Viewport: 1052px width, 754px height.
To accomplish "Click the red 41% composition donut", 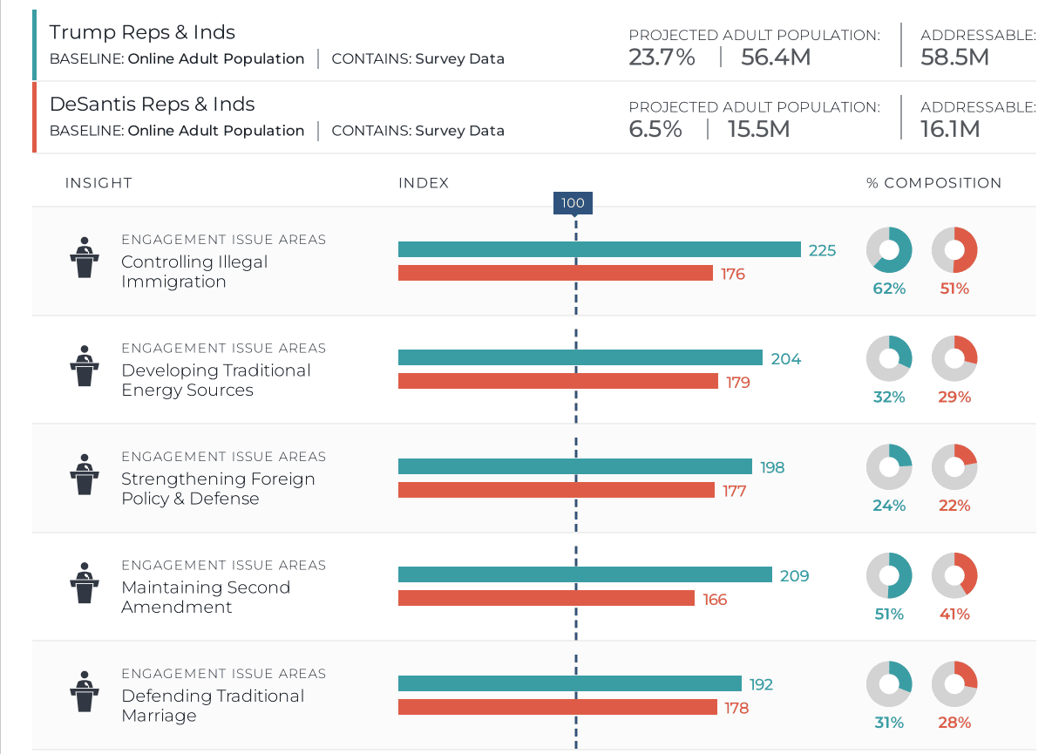I will pos(954,576).
